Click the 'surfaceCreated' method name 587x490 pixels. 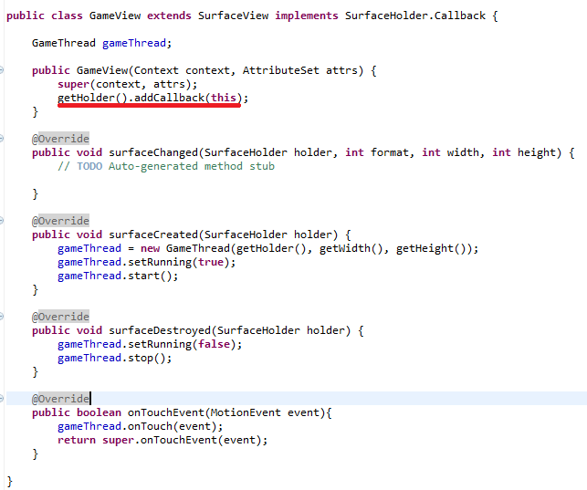tap(153, 235)
